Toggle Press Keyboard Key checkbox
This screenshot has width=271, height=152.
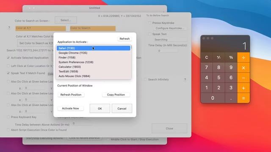click(x=8, y=117)
